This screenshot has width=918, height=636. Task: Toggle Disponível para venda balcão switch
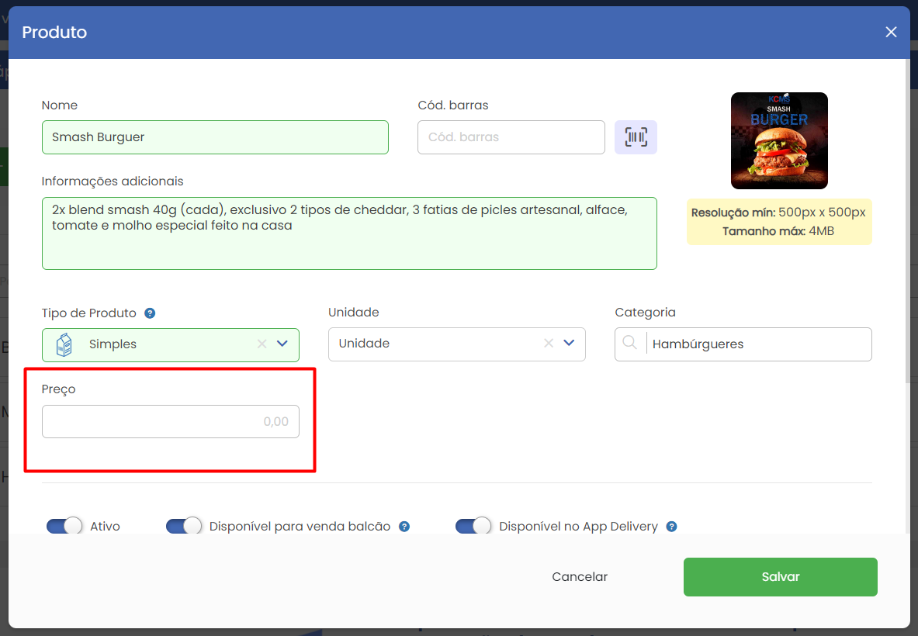(x=184, y=526)
